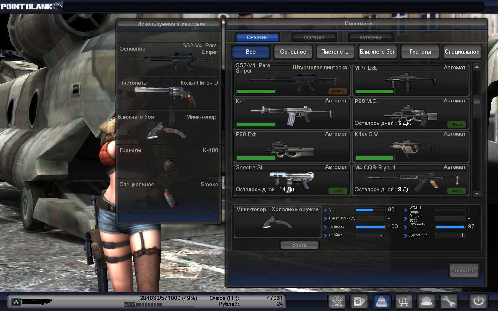Filter inventory by Пистолеты

tap(335, 52)
